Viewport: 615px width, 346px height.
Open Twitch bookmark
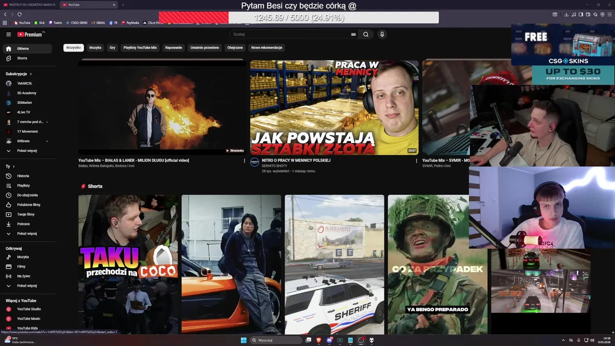pyautogui.click(x=55, y=23)
